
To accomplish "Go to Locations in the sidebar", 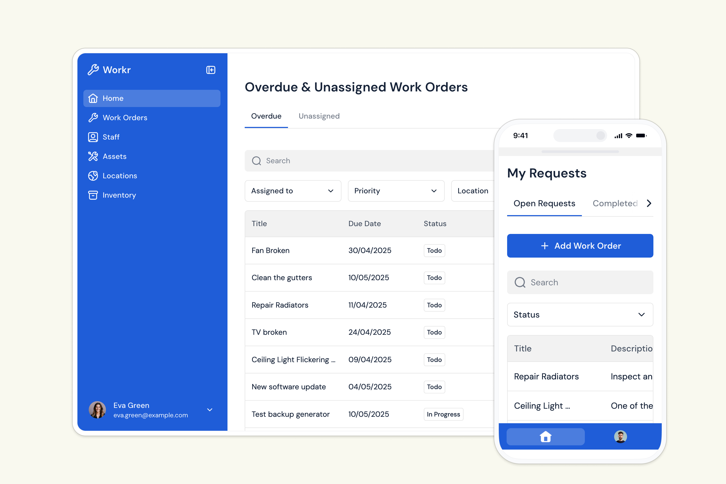I will point(152,176).
